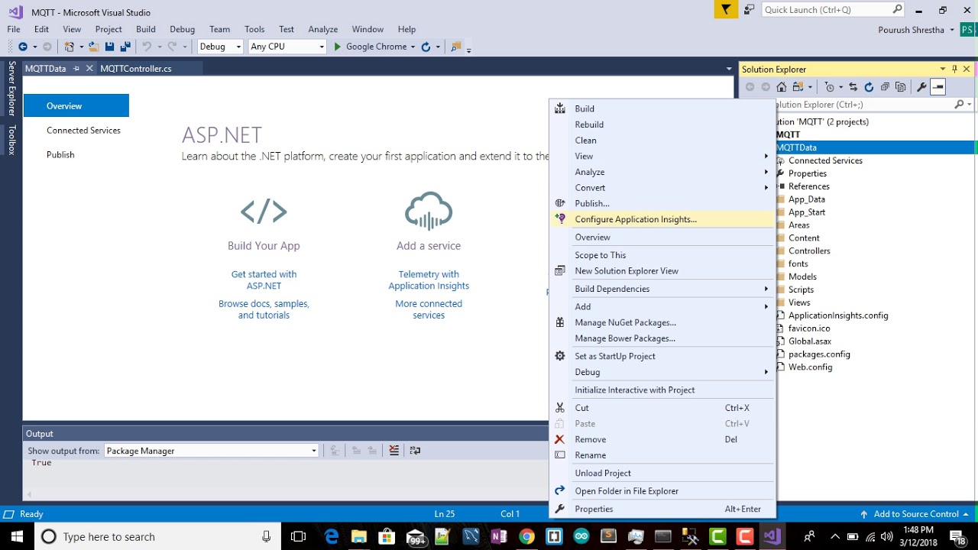Click Add to Source Control in status bar
This screenshot has width=978, height=550.
(915, 514)
